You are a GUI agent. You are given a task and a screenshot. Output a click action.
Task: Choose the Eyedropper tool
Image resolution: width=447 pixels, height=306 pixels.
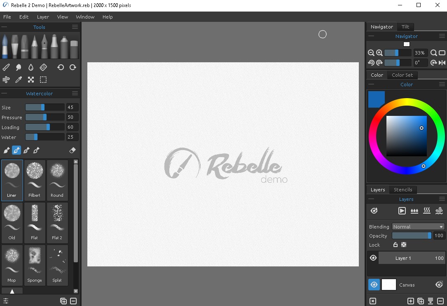pos(18,80)
